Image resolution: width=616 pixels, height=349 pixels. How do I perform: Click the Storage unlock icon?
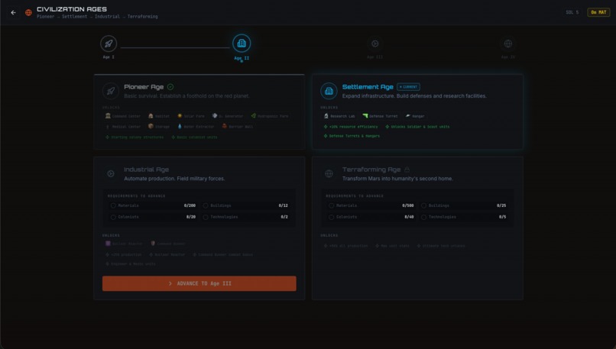coord(151,127)
